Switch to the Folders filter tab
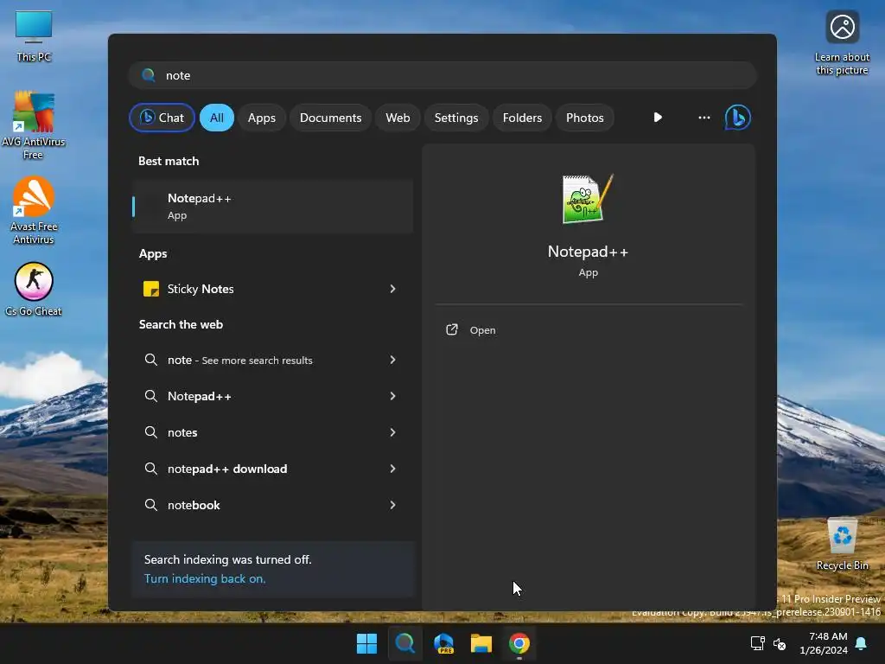This screenshot has width=885, height=664. pos(522,118)
